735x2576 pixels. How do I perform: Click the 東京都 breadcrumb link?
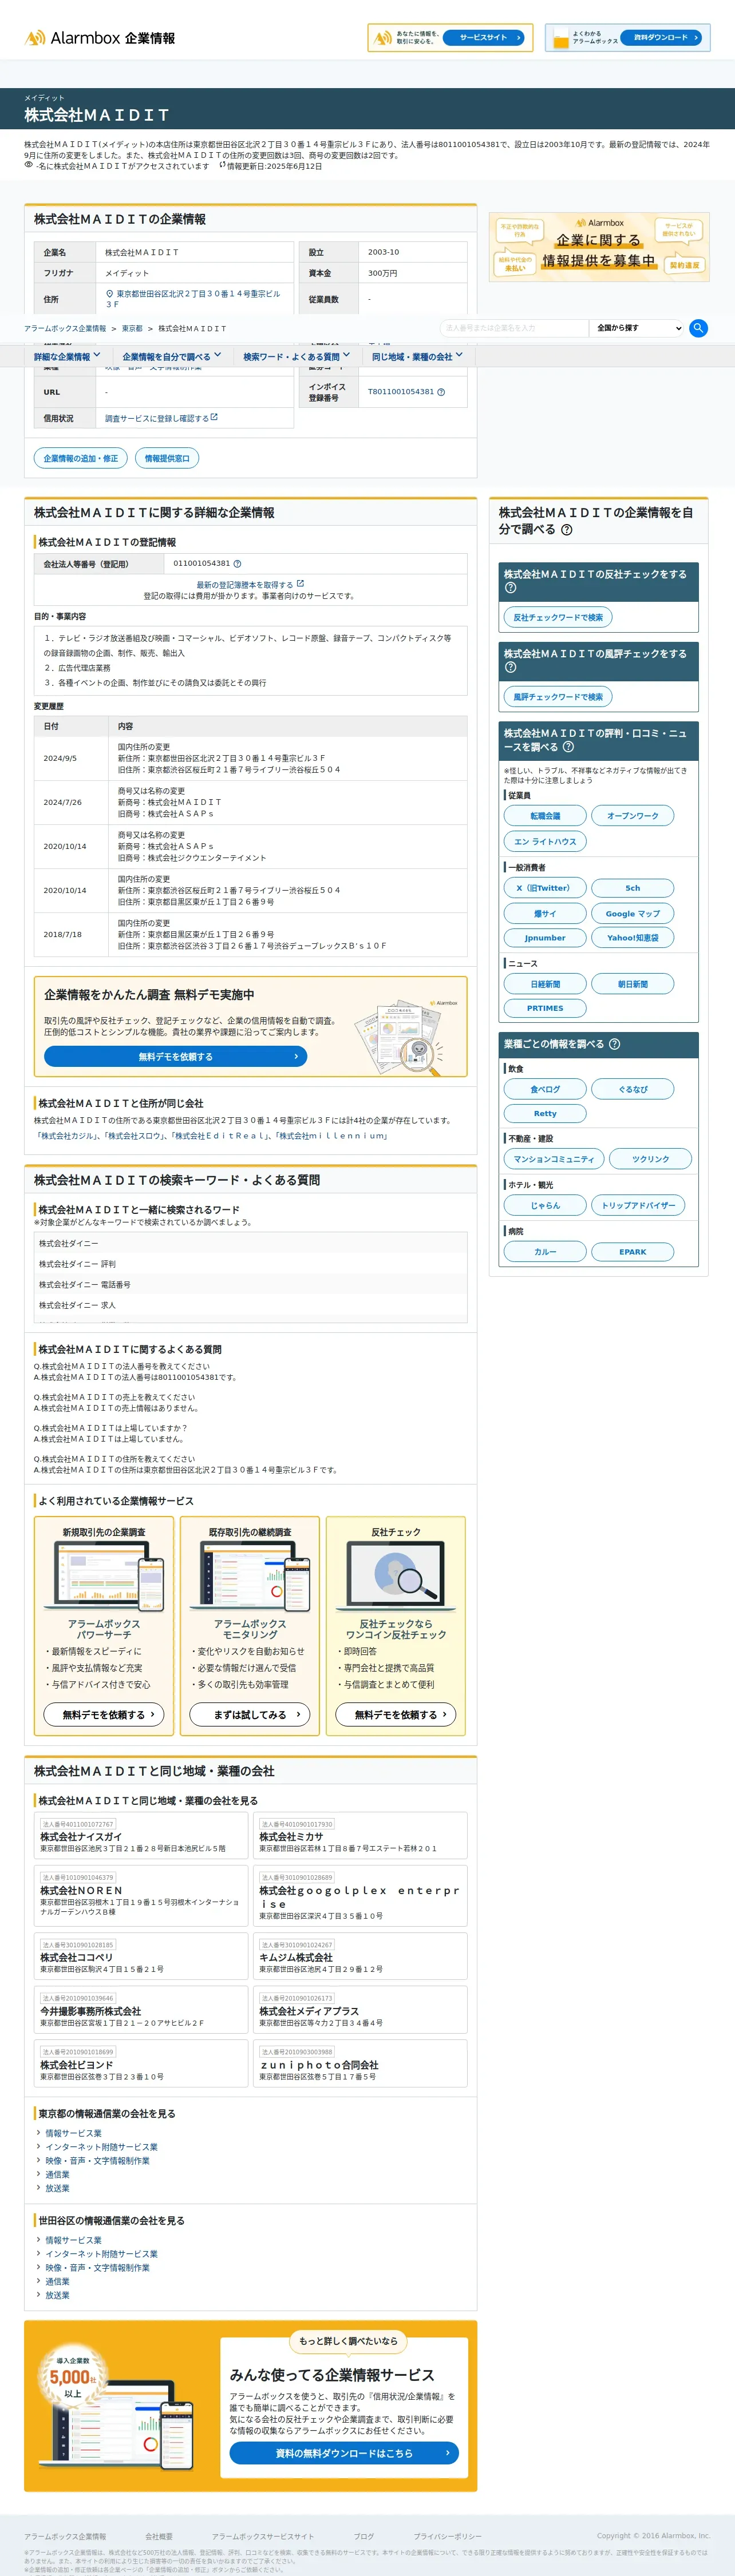tap(132, 329)
